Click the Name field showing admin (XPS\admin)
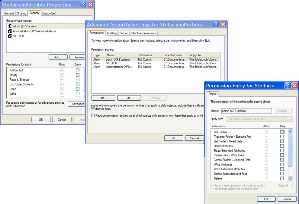Screen dimensions: 299x204 tap(246, 111)
